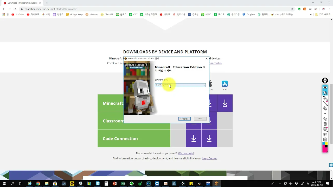
Task: Reload the page in Chrome
Action: [x=15, y=9]
